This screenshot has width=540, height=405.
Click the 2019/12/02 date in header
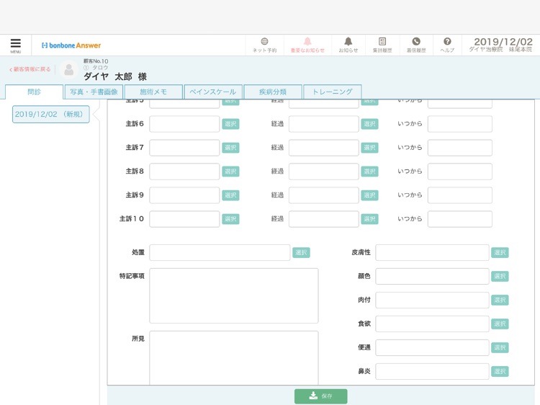click(x=503, y=42)
